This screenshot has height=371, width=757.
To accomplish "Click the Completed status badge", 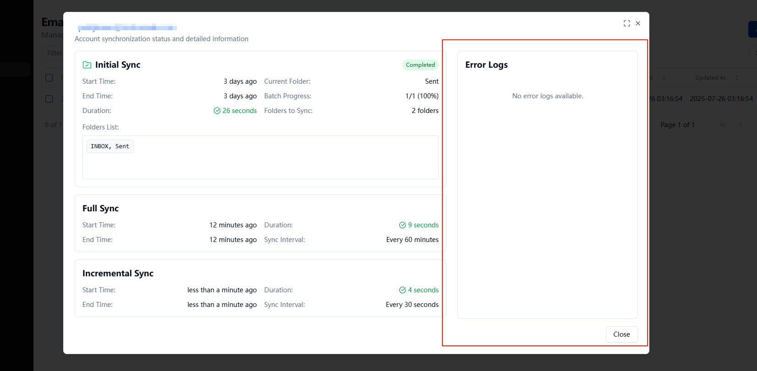I will (420, 65).
